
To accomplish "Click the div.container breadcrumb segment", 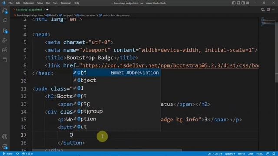I will click(x=88, y=16).
